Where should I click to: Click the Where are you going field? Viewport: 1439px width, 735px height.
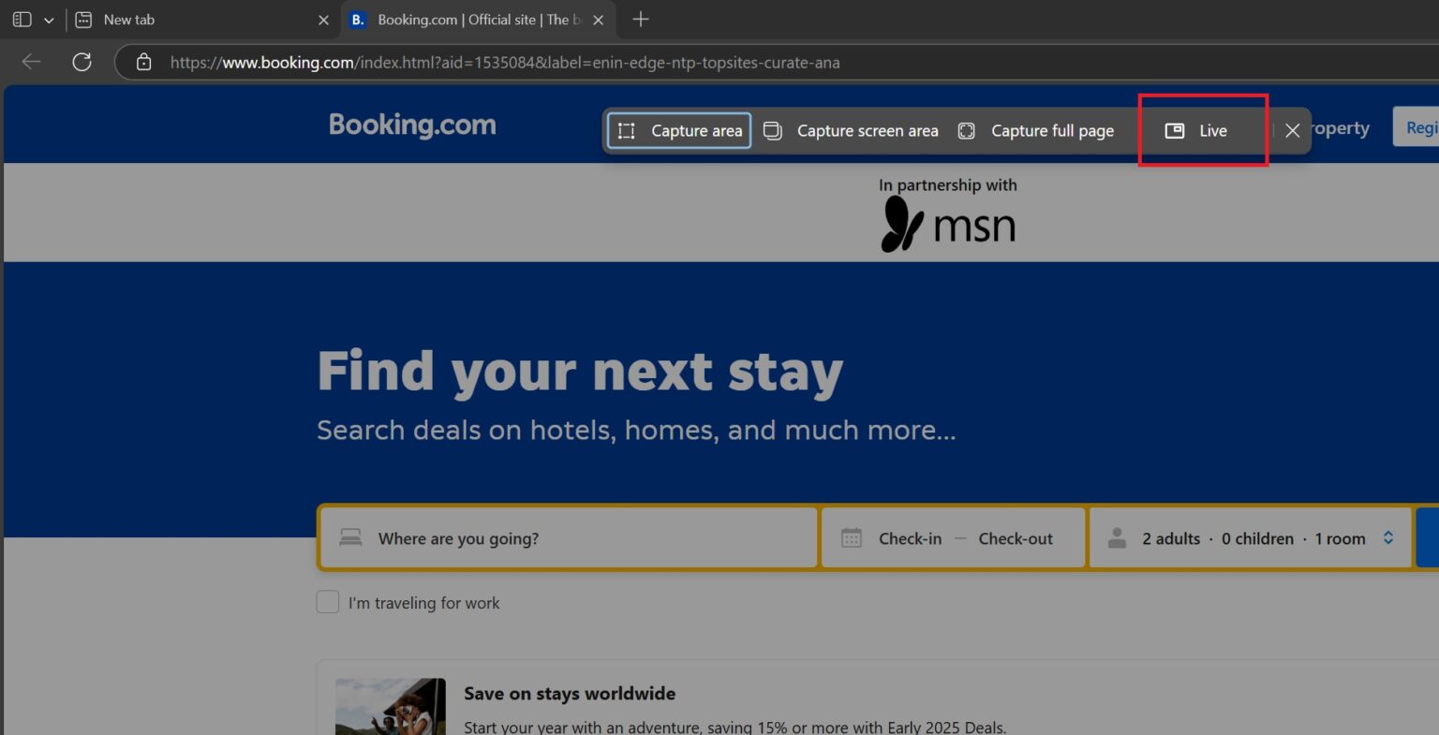click(568, 537)
